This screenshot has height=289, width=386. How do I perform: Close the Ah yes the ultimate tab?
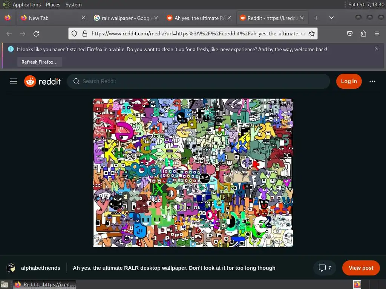point(229,18)
